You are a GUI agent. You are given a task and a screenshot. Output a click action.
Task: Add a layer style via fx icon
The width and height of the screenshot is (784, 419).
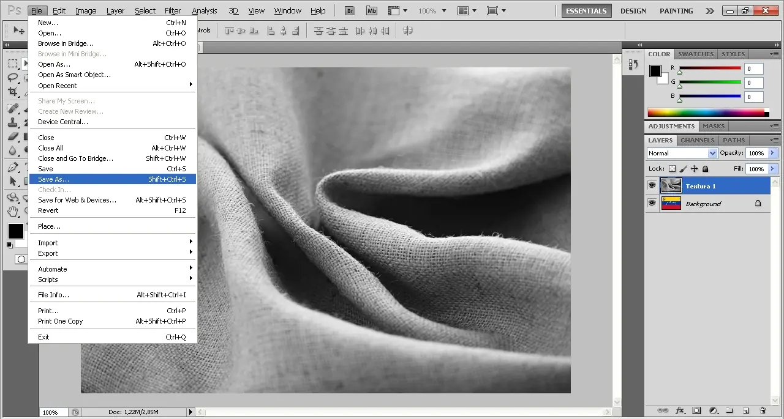pyautogui.click(x=680, y=410)
